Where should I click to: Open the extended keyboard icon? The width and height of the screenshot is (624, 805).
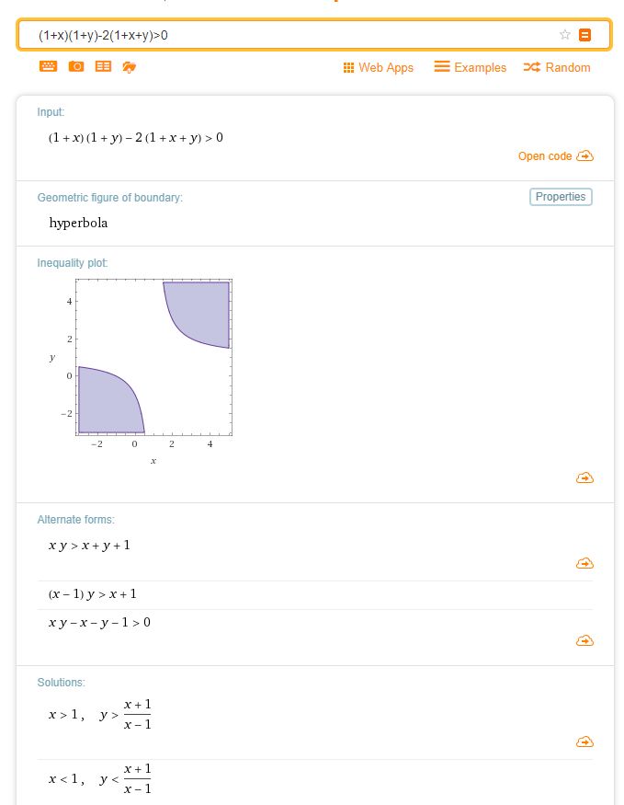(48, 66)
